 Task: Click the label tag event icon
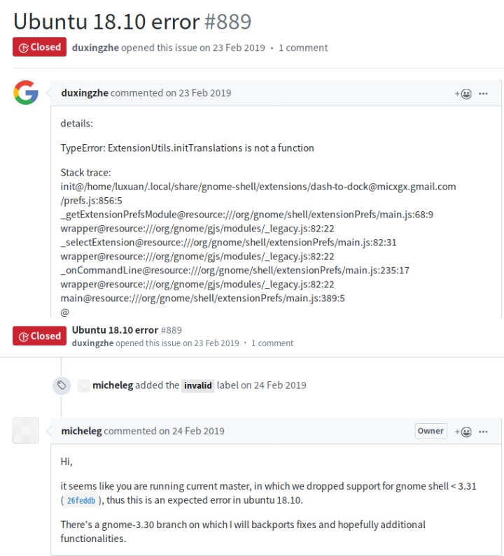pyautogui.click(x=62, y=385)
